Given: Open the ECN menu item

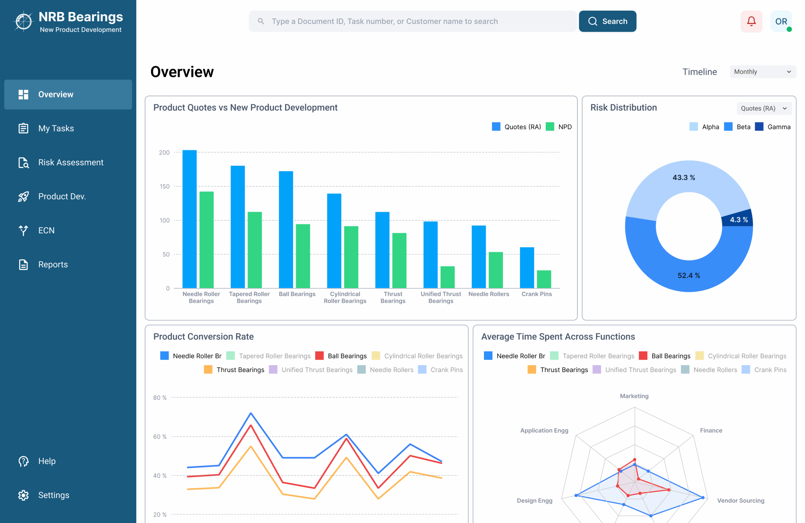Looking at the screenshot, I should (x=68, y=230).
